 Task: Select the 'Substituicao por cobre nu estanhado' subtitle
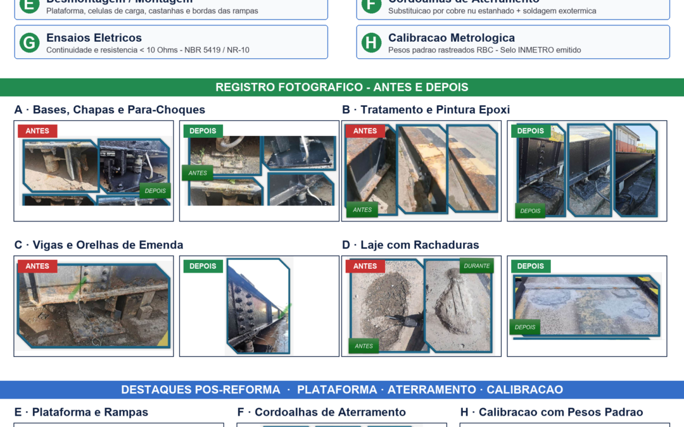[492, 11]
